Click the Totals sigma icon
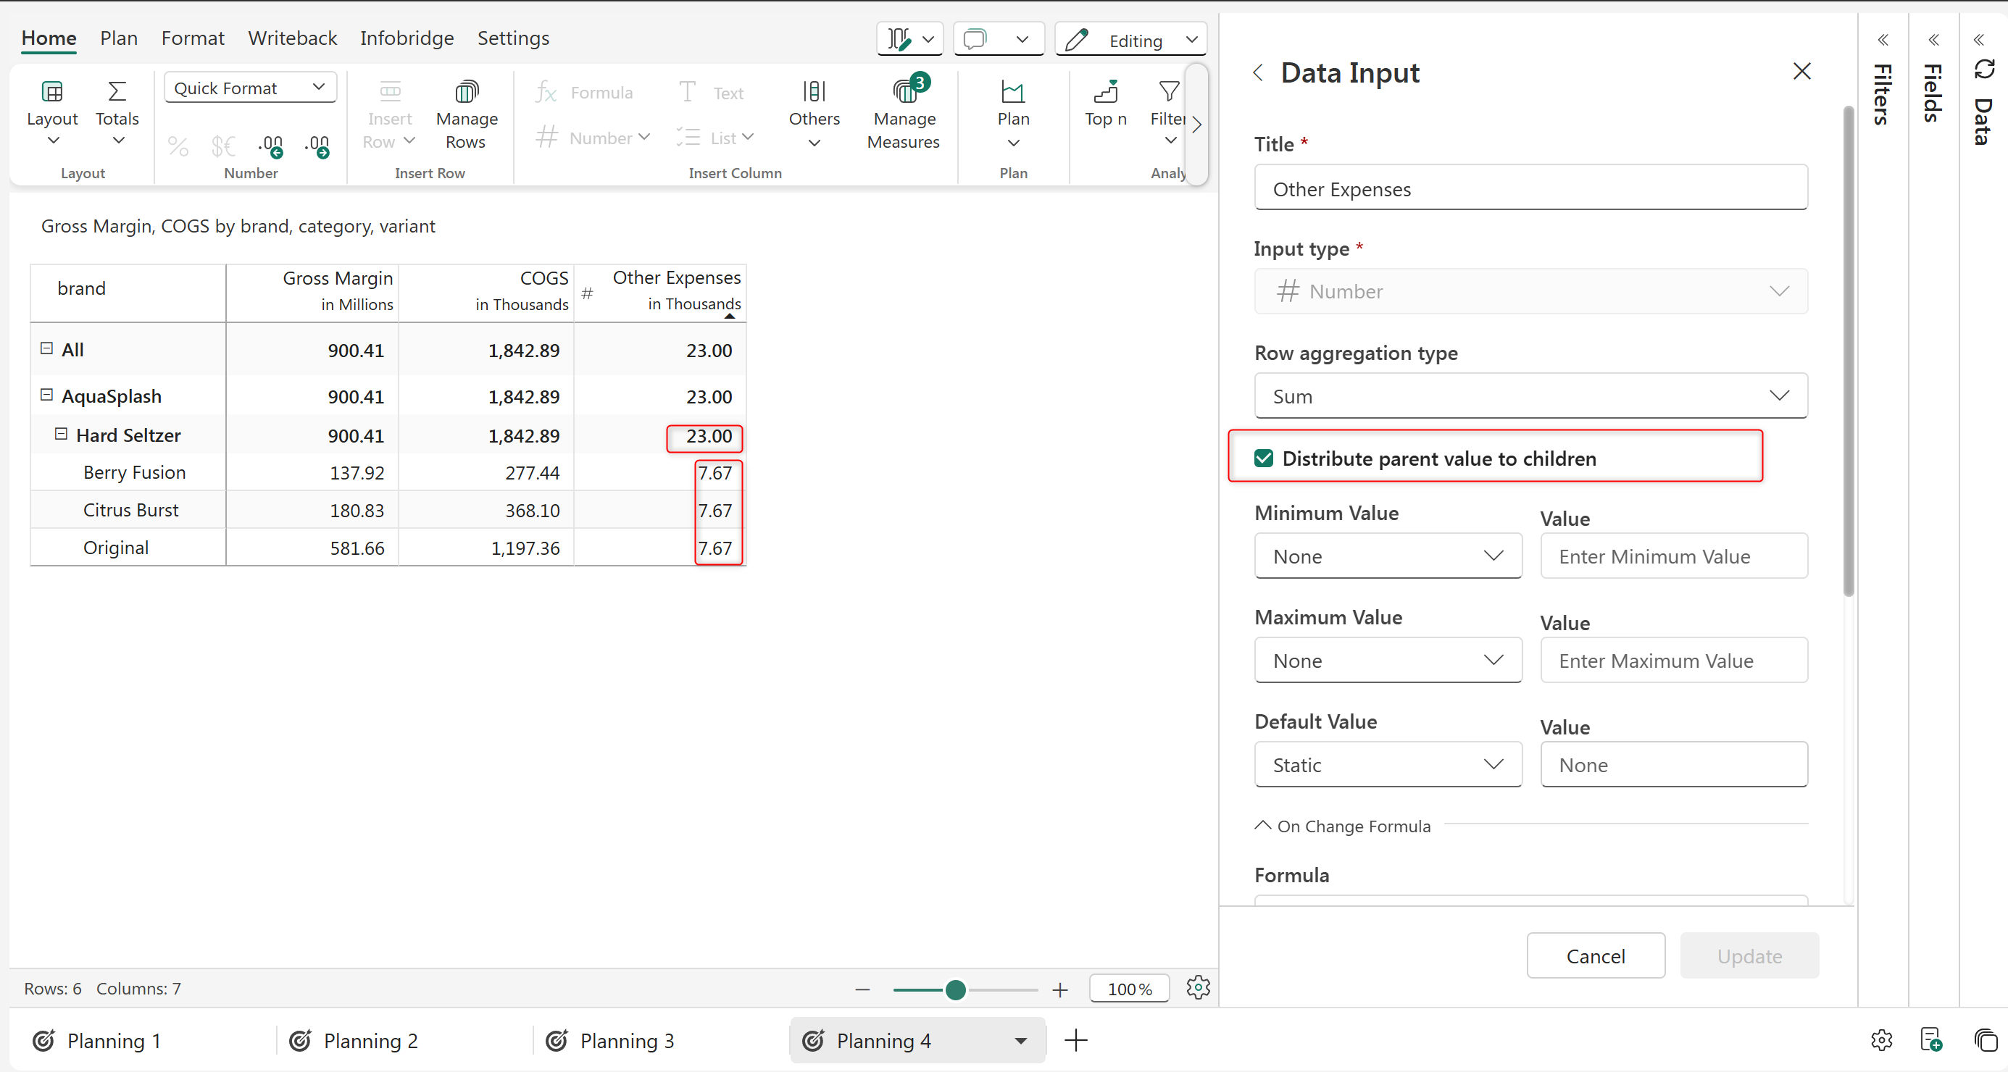 click(117, 92)
